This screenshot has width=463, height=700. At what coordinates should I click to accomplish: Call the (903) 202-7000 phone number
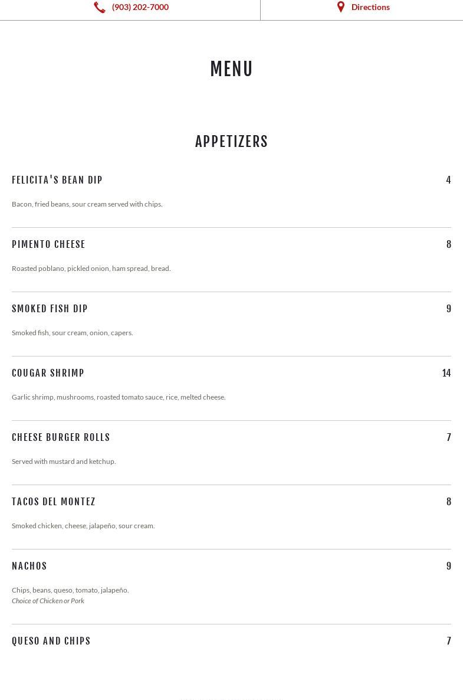[140, 7]
